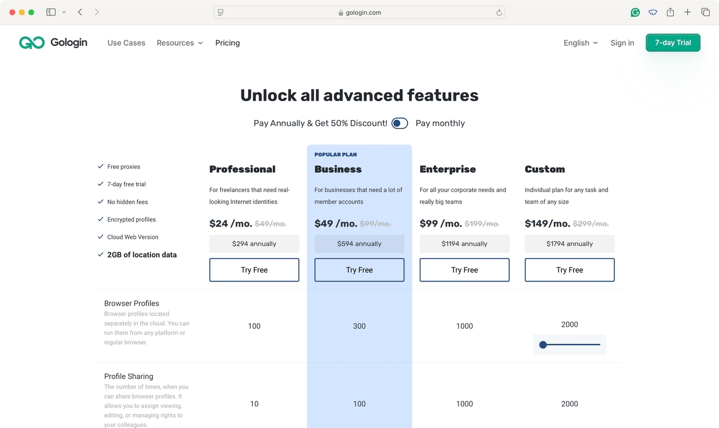Viewport: 719px width, 428px height.
Task: Click the $1794 annually box
Action: (x=570, y=244)
